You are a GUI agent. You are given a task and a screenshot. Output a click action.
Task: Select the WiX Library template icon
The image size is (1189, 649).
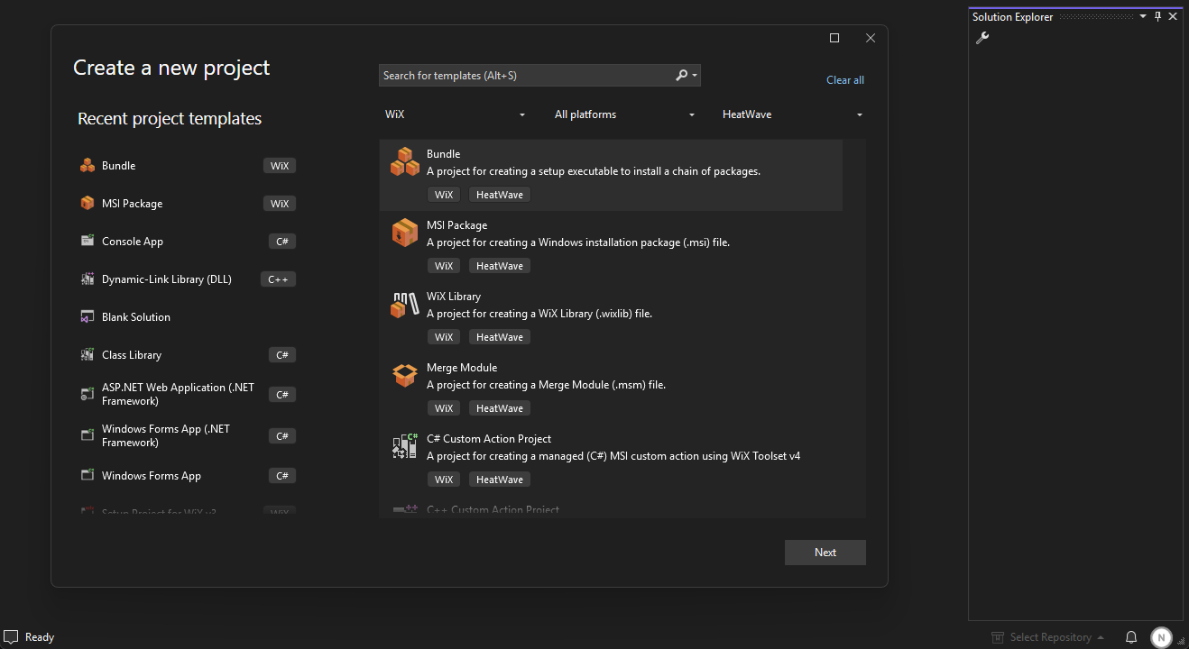[404, 304]
